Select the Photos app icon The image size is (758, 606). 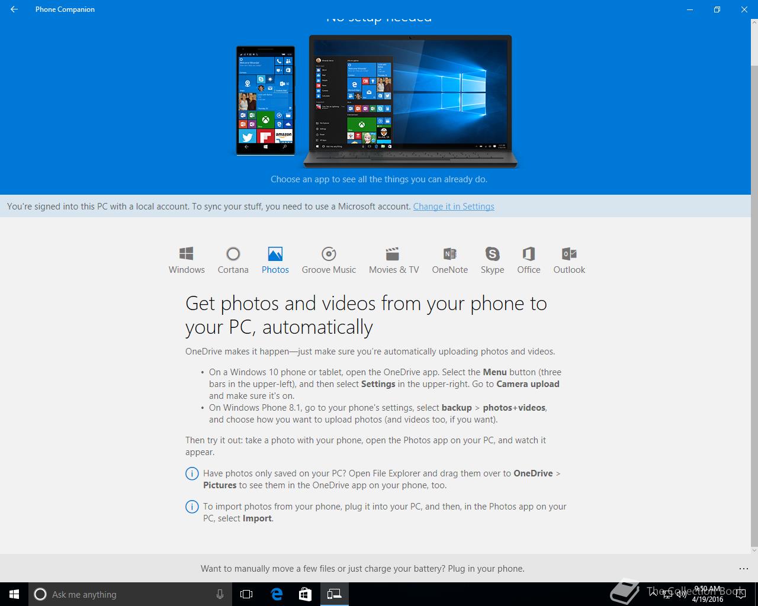pyautogui.click(x=275, y=254)
